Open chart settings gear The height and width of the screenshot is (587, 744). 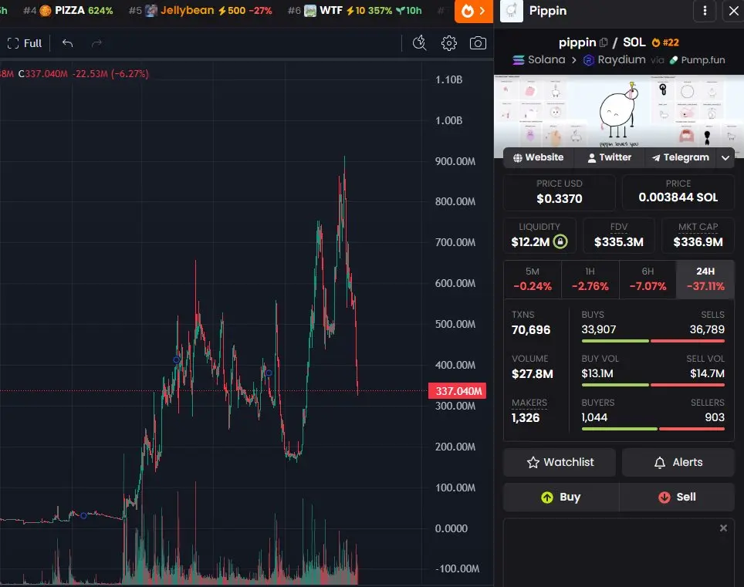coord(449,43)
